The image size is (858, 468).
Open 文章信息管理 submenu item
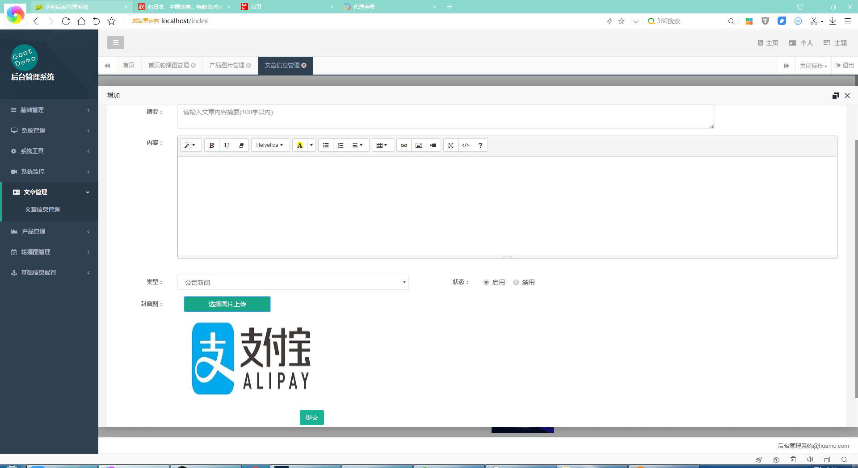coord(42,209)
